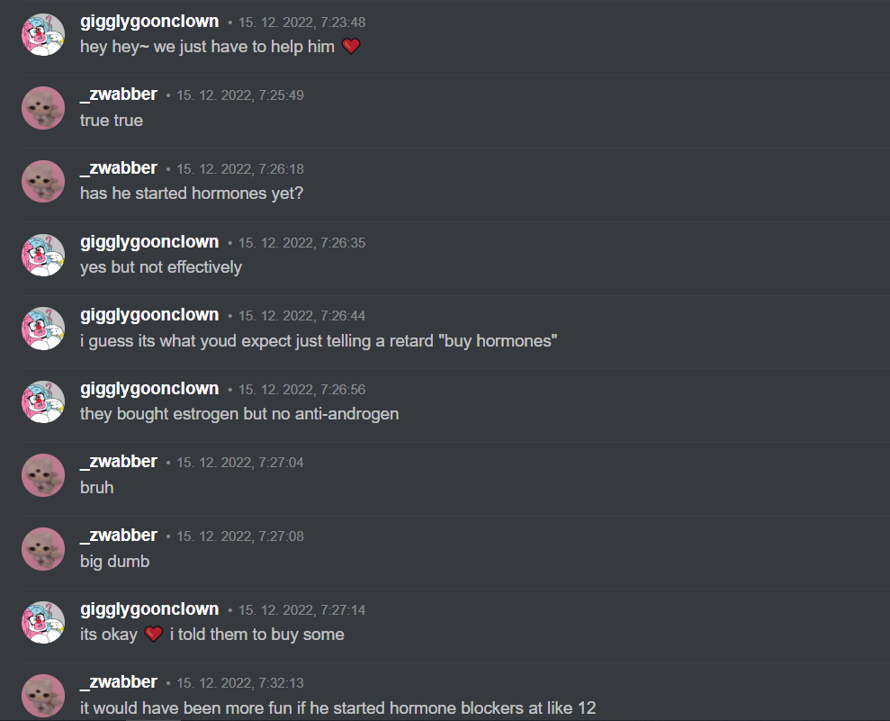
Task: Click _zwabber's username above 'true true'
Action: coord(119,95)
